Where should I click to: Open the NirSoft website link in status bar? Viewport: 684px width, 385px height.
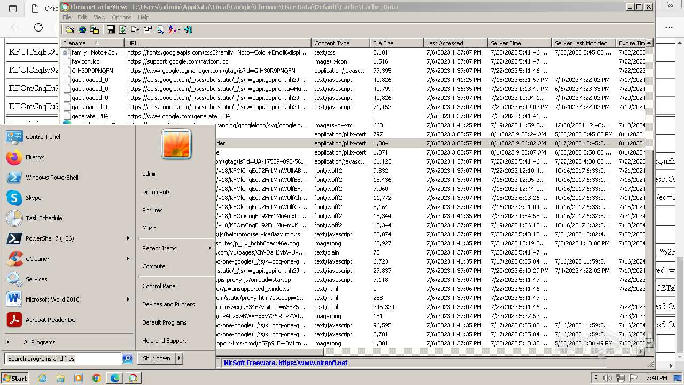click(x=285, y=363)
